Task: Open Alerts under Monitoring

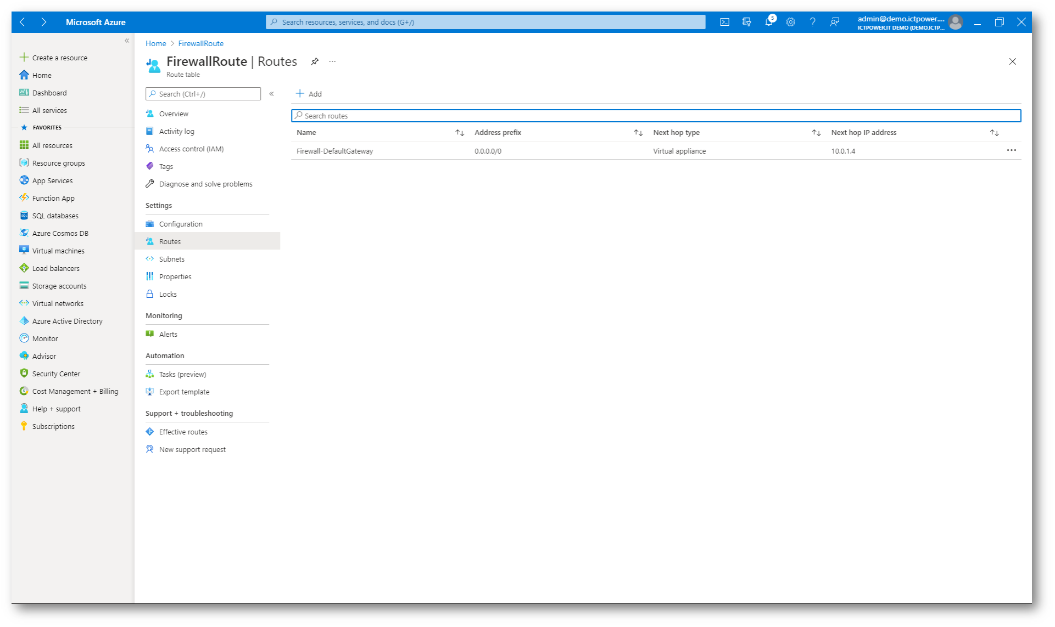Action: click(168, 334)
